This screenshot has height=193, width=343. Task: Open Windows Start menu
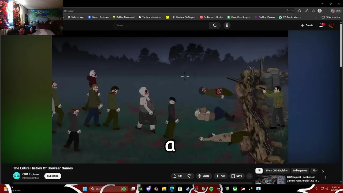[85, 189]
